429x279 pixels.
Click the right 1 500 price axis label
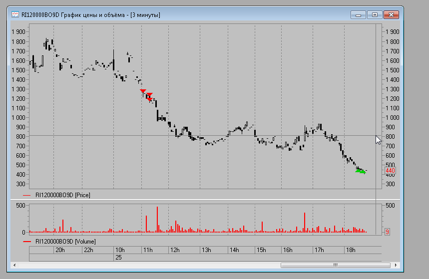point(393,70)
